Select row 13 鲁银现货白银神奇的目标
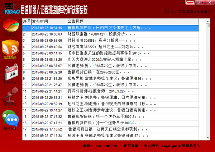This screenshot has height=152, width=215. 110,104
